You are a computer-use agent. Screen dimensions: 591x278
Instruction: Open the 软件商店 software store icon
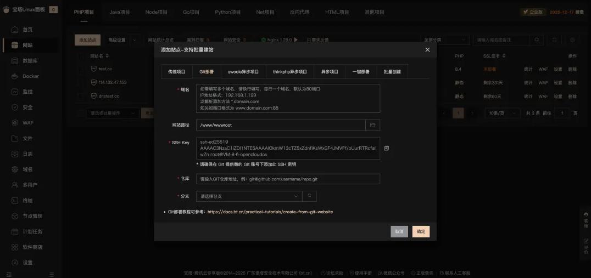click(15, 247)
